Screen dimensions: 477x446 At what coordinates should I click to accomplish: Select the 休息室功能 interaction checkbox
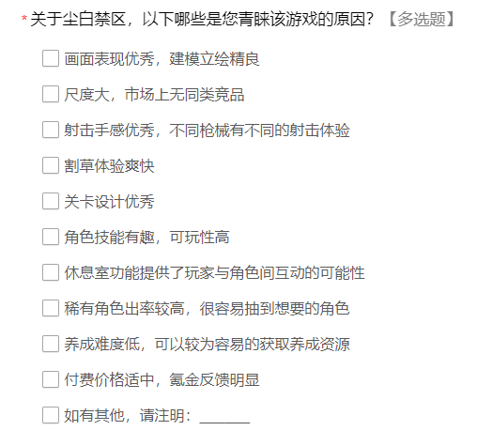click(51, 272)
